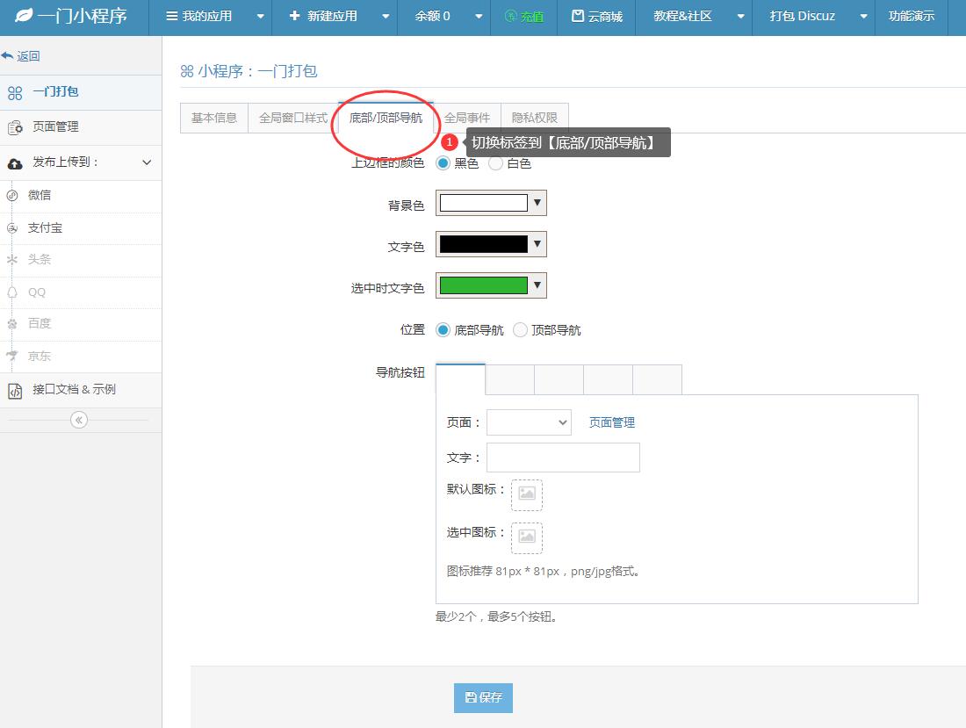Upload a 选中图标 image placeholder

click(x=527, y=538)
